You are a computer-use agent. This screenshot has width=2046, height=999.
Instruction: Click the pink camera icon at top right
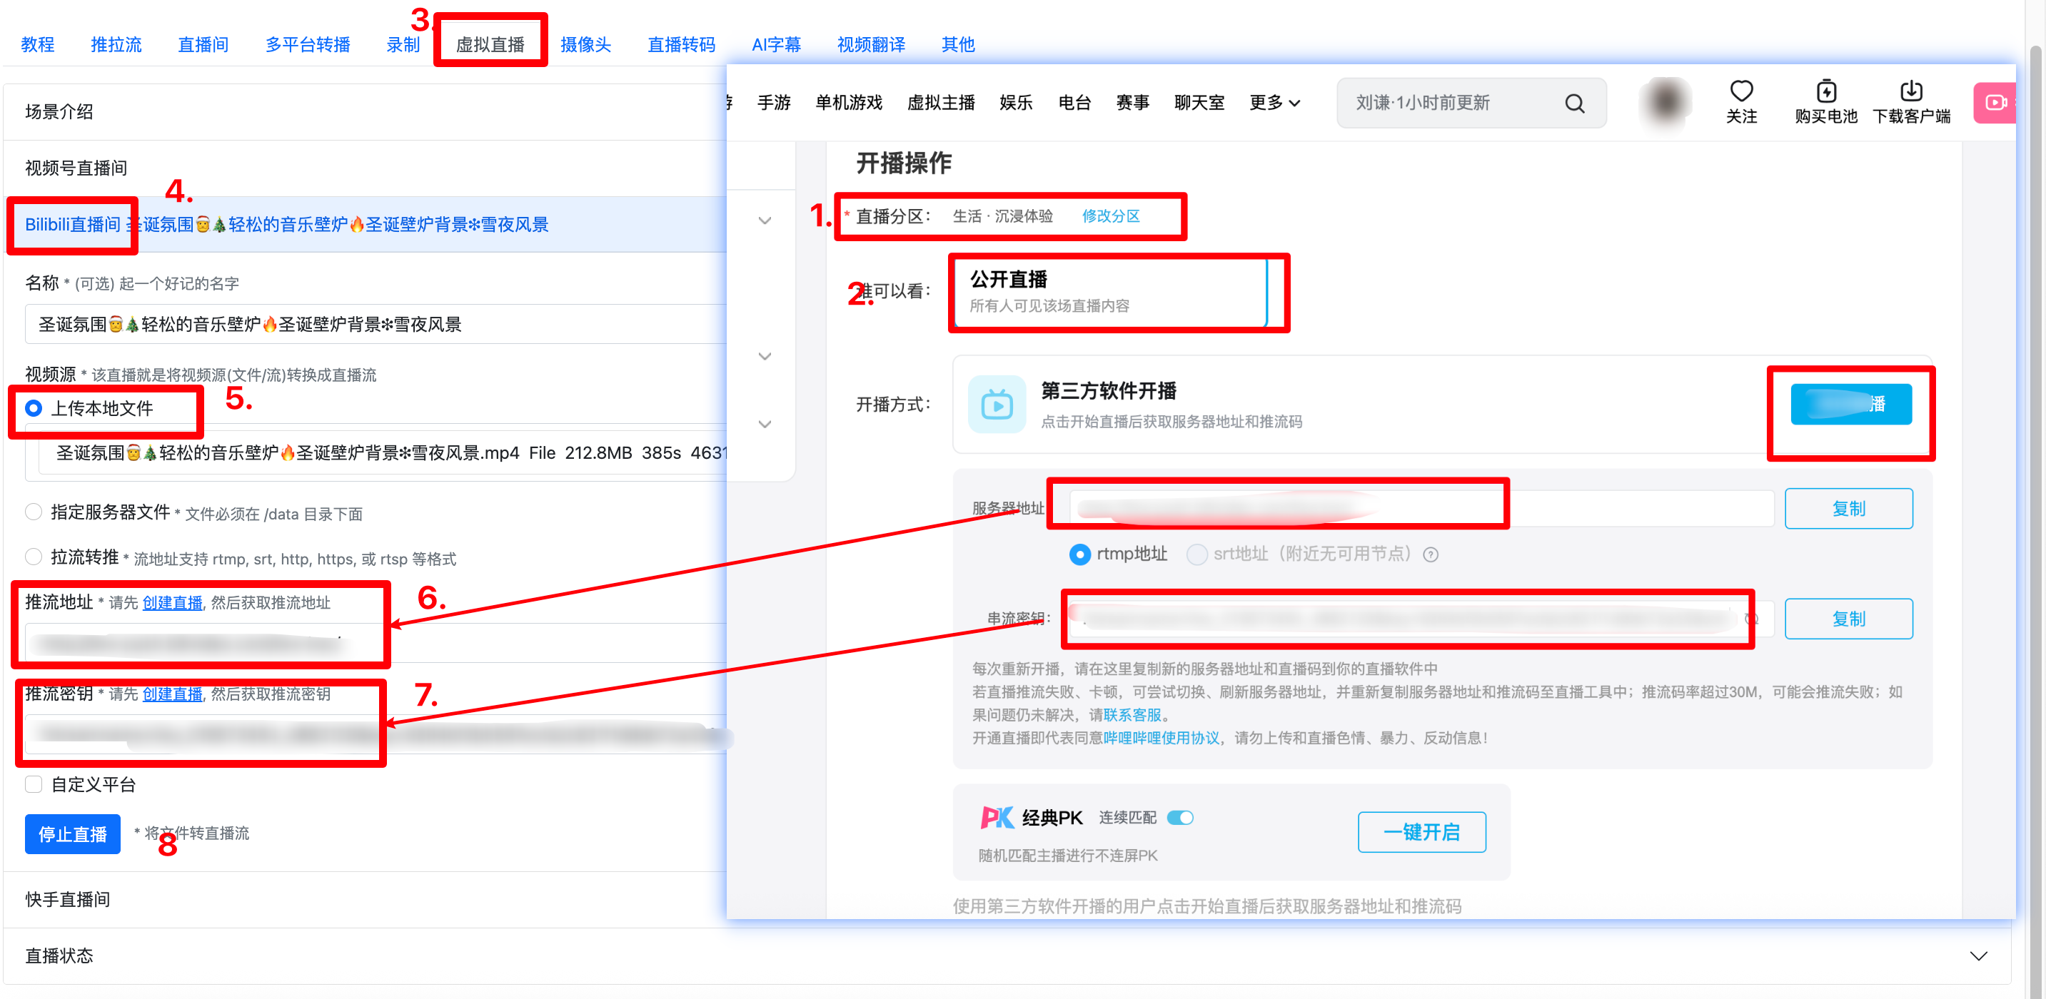[x=1997, y=103]
